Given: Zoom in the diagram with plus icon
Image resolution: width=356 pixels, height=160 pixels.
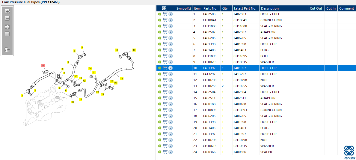Looking at the screenshot, I should [7, 11].
